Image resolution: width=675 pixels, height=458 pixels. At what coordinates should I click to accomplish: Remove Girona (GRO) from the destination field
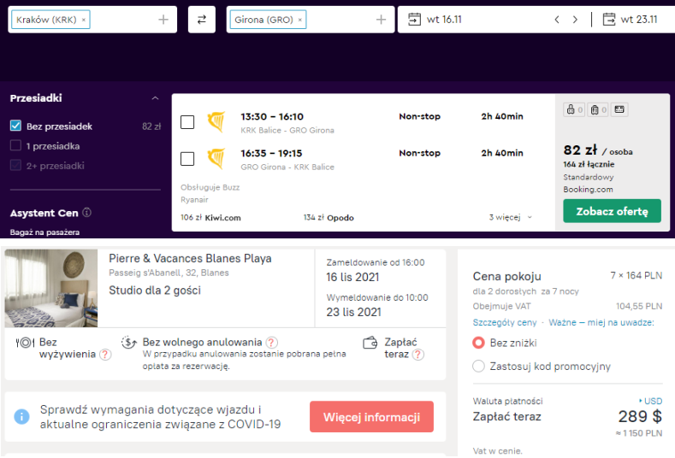click(300, 20)
